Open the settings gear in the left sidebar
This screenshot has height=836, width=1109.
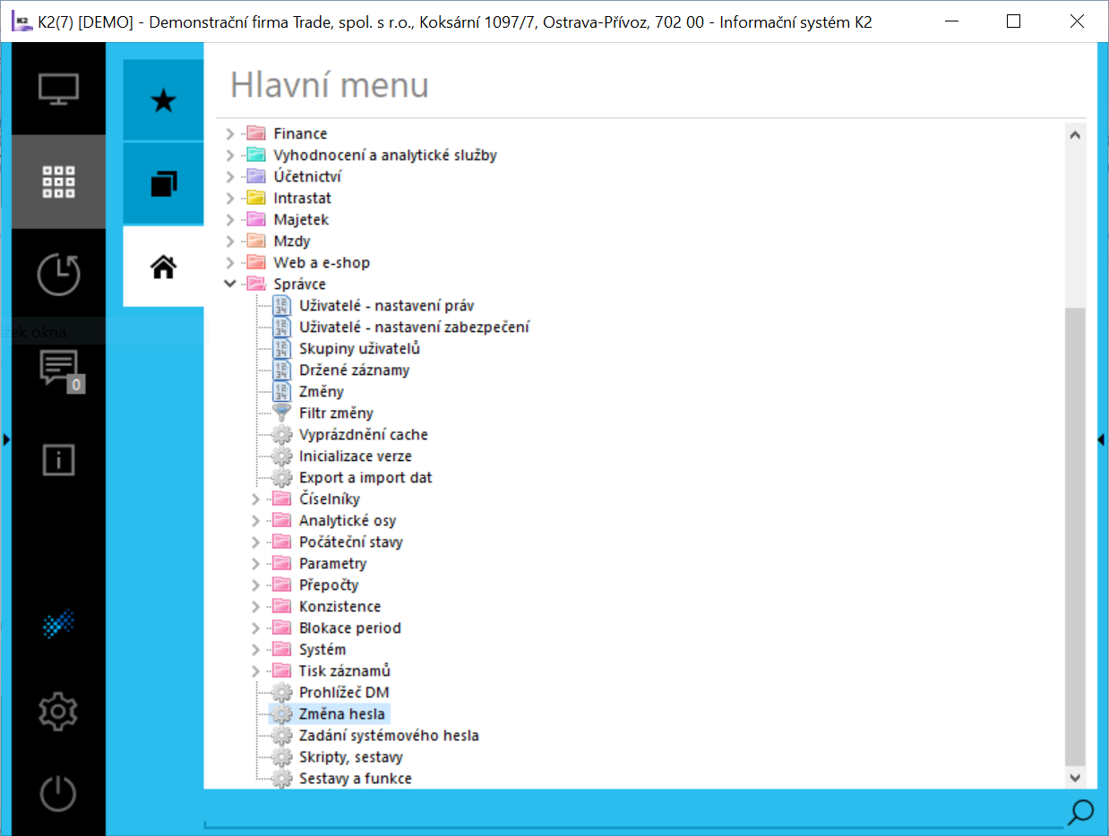click(57, 711)
